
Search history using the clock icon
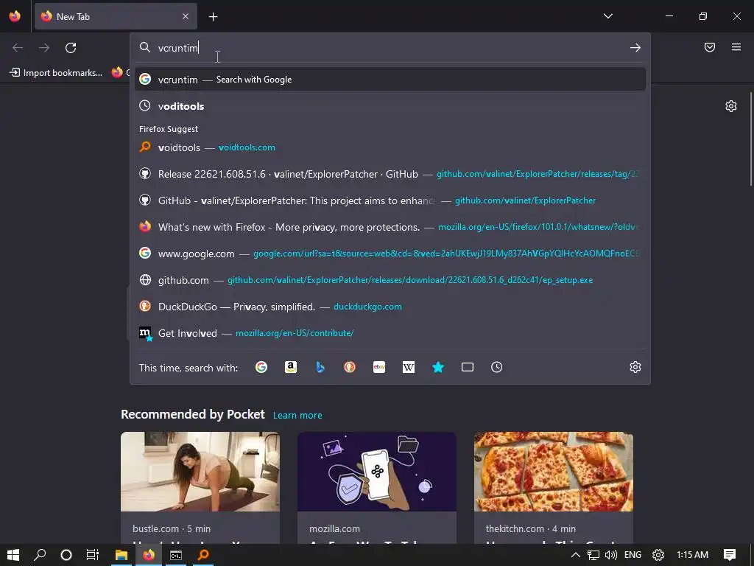(x=497, y=367)
